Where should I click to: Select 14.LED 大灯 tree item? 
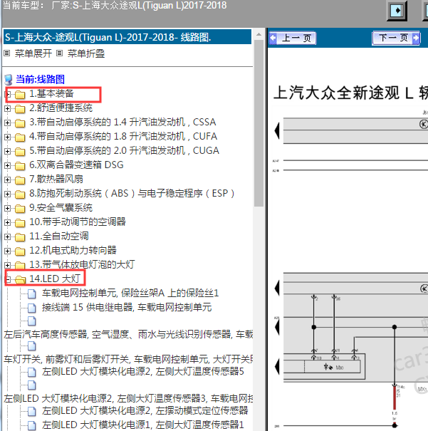click(x=55, y=279)
